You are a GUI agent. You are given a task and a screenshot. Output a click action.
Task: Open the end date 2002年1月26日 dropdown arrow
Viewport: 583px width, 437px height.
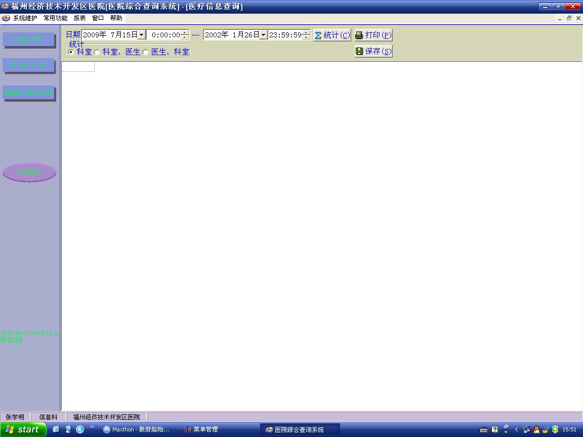pos(263,35)
